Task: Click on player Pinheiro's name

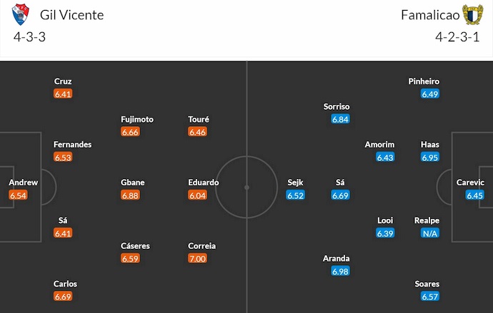Action: click(x=424, y=81)
